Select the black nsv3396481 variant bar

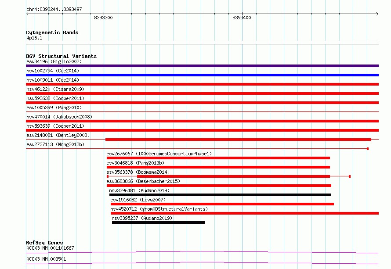[x=220, y=195]
